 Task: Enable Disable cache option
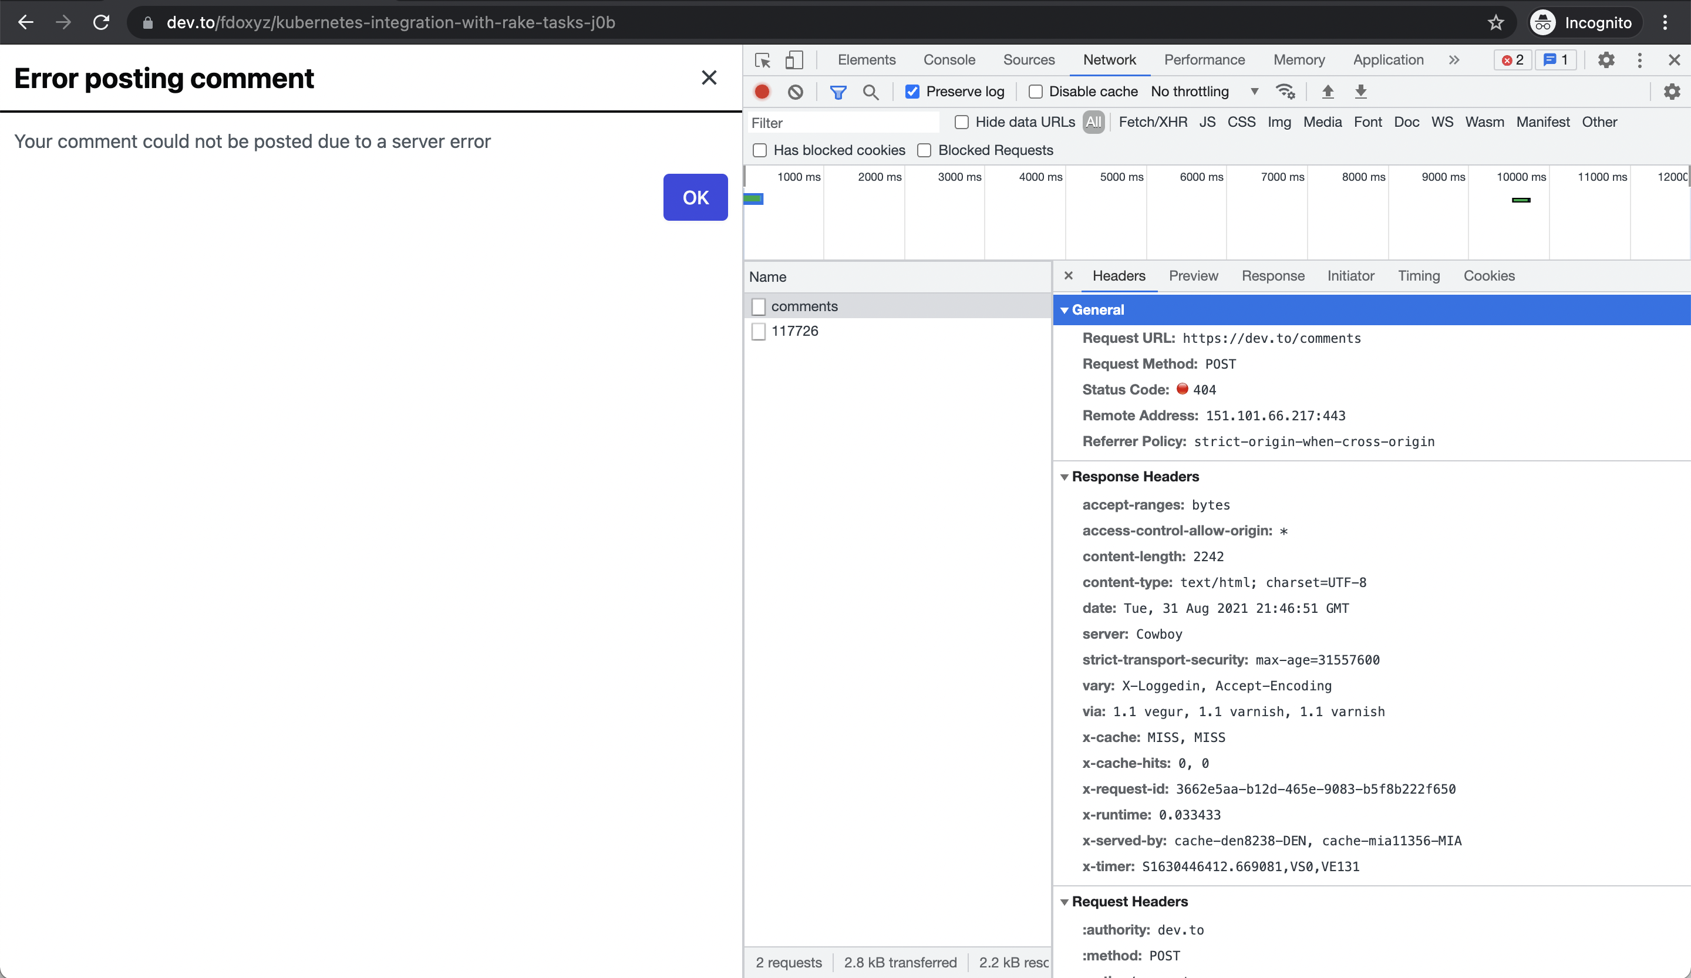(x=1035, y=92)
